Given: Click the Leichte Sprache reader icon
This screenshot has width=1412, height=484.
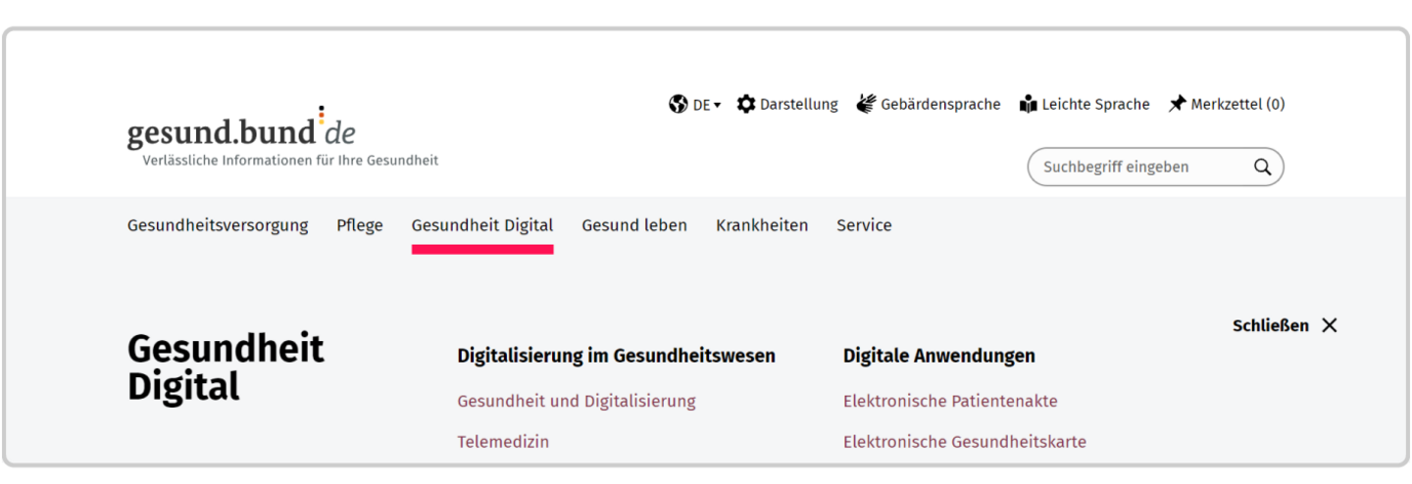Looking at the screenshot, I should 1028,104.
